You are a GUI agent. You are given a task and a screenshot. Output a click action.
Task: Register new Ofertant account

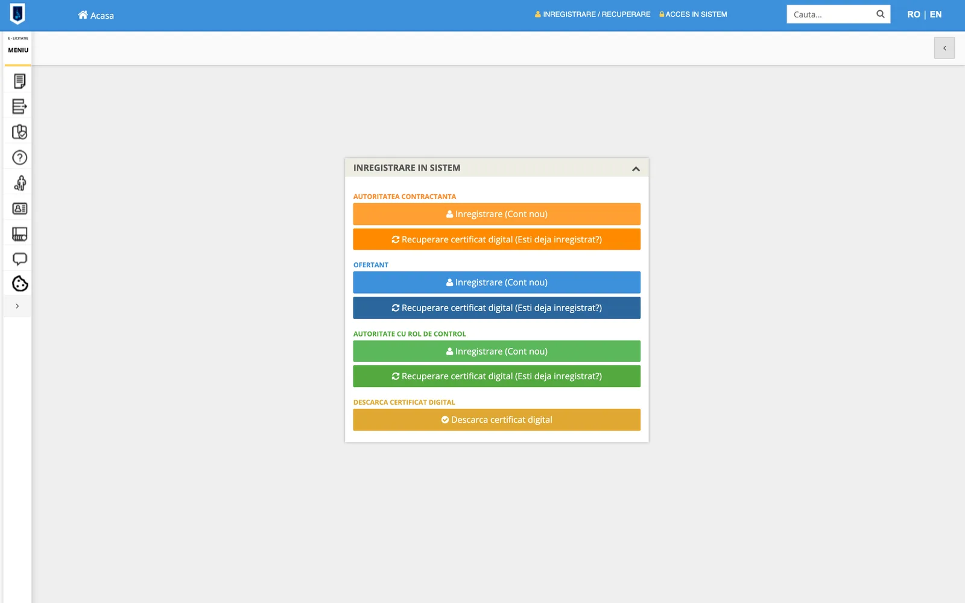[496, 282]
